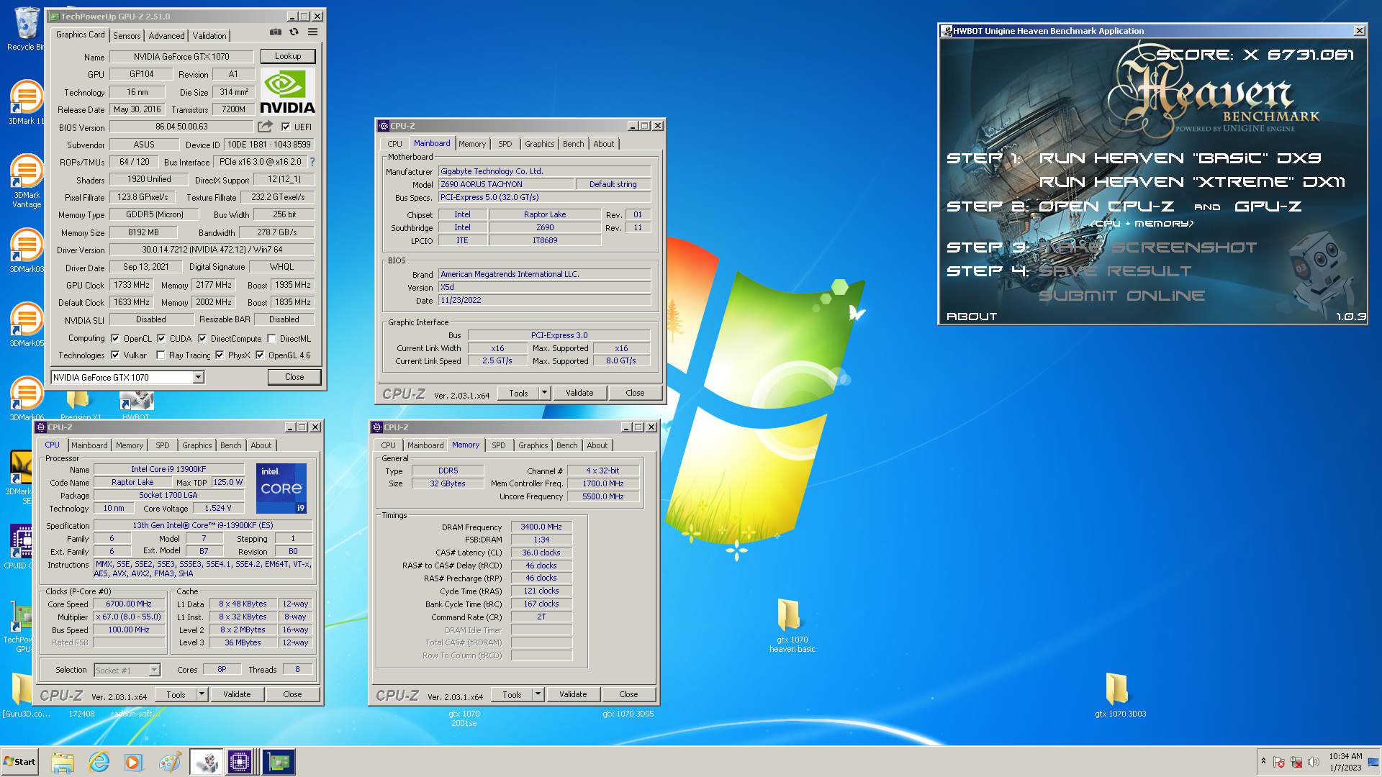Switch to the Advanced tab in GPU-Z
Image resolution: width=1382 pixels, height=777 pixels.
pos(166,35)
